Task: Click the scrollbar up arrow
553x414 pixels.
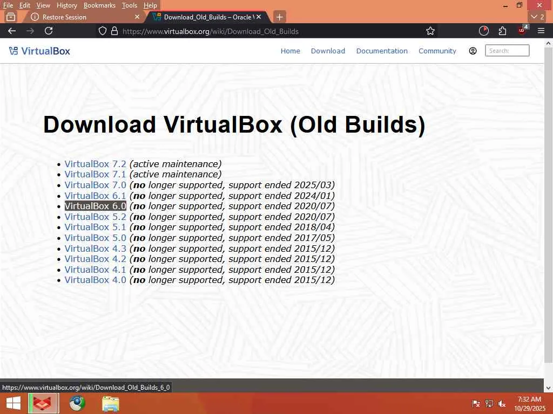Action: click(548, 43)
